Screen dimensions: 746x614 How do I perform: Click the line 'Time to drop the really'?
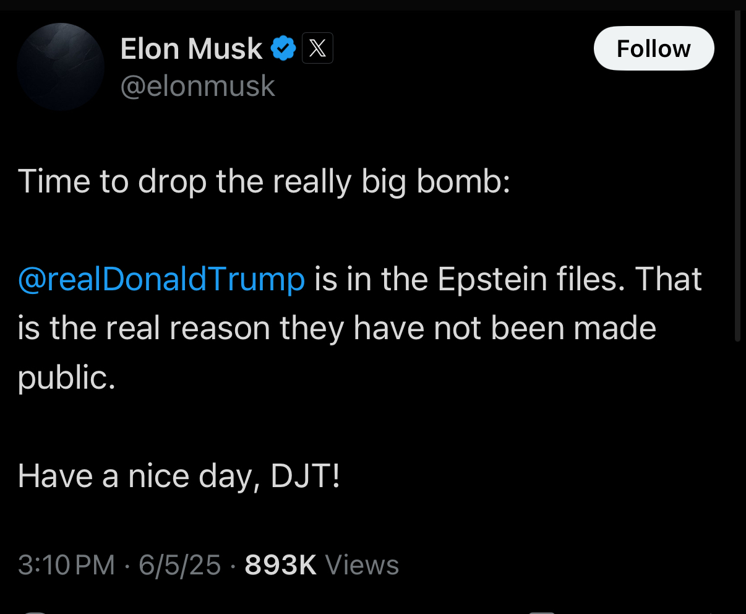184,181
